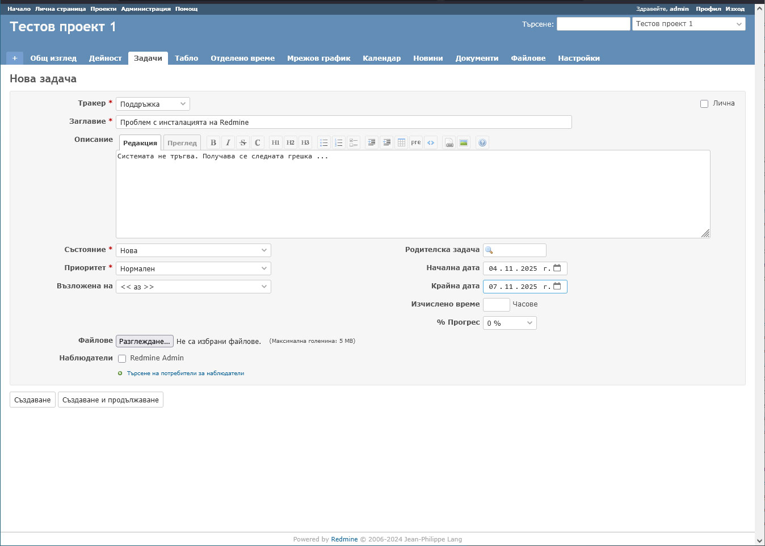
Task: Open the Табло tab
Action: click(x=187, y=58)
